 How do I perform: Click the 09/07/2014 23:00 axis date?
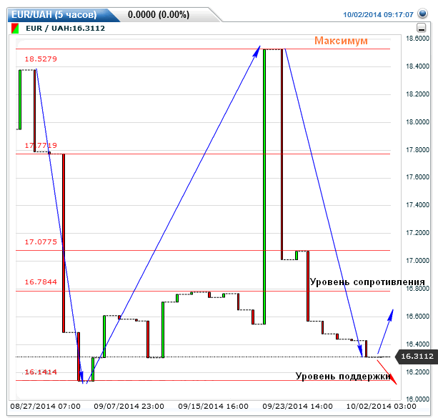129,407
